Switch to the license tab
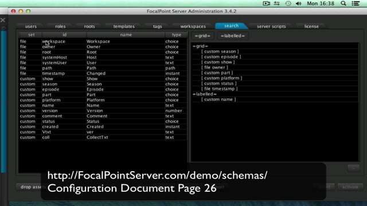 [311, 26]
